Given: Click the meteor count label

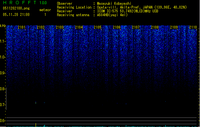Looking at the screenshot, I should [45, 10].
